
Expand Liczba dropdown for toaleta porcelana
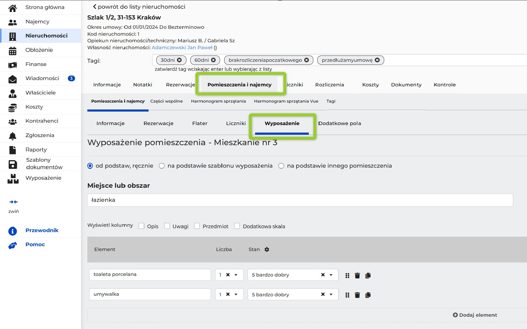236,275
